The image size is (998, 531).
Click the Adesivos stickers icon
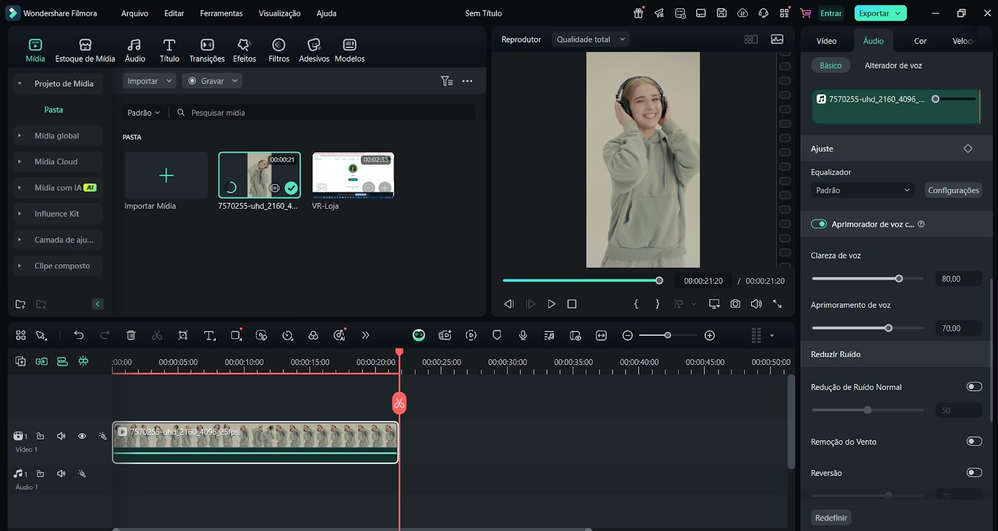pos(314,50)
